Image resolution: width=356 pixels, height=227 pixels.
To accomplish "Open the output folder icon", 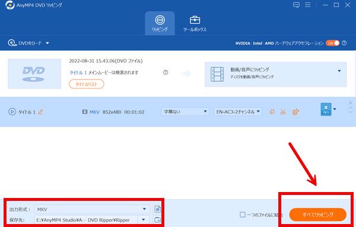I will (x=157, y=219).
